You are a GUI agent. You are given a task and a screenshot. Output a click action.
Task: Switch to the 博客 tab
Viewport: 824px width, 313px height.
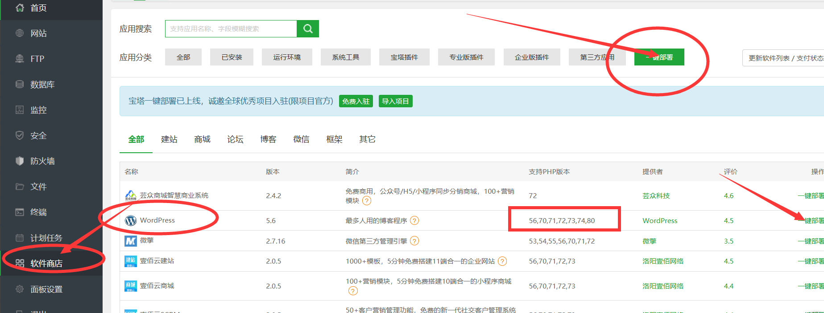pos(268,139)
